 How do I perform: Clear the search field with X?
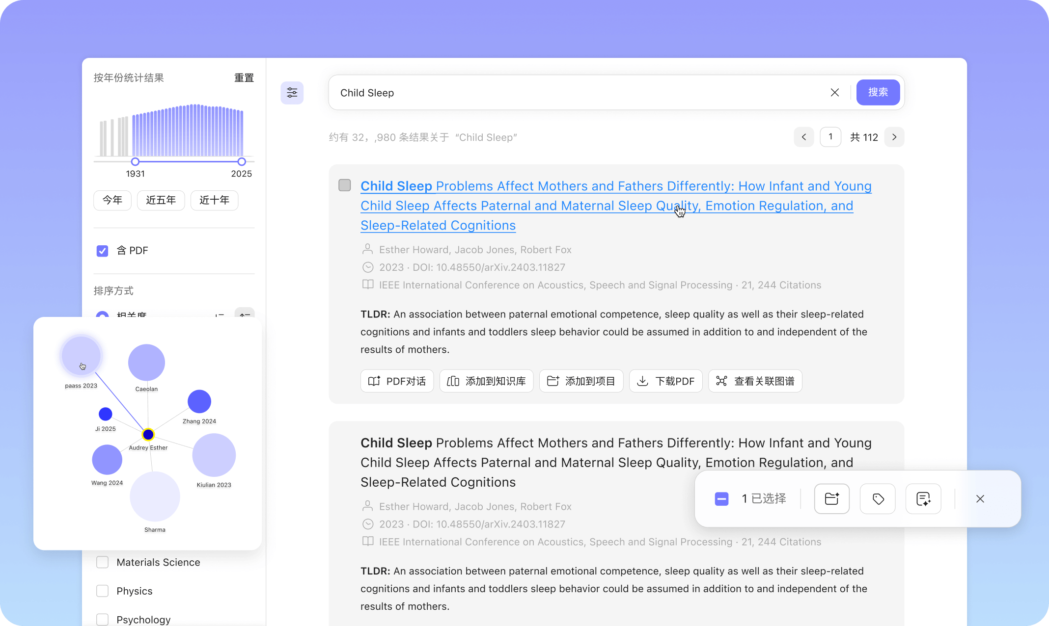(x=834, y=93)
